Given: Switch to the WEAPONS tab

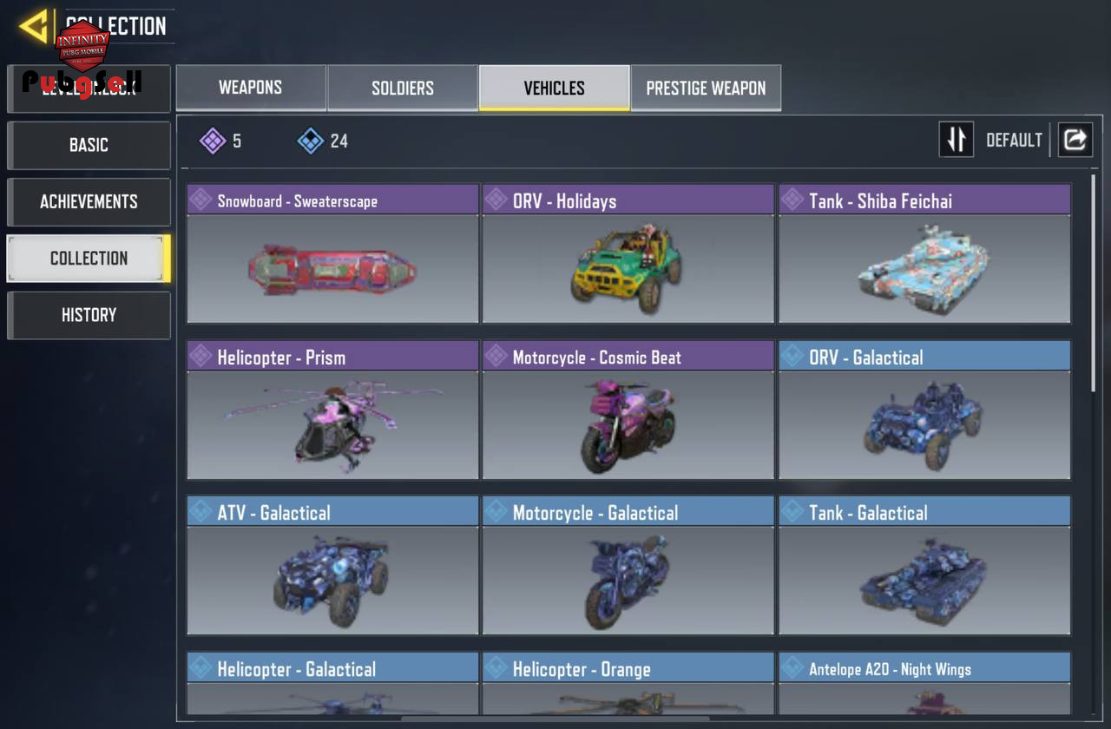Looking at the screenshot, I should click(x=251, y=88).
